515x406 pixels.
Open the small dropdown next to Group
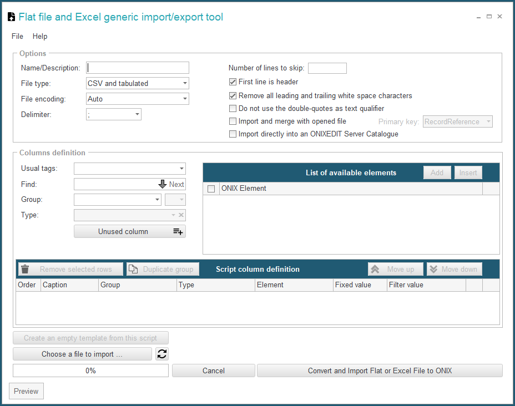[x=175, y=200]
